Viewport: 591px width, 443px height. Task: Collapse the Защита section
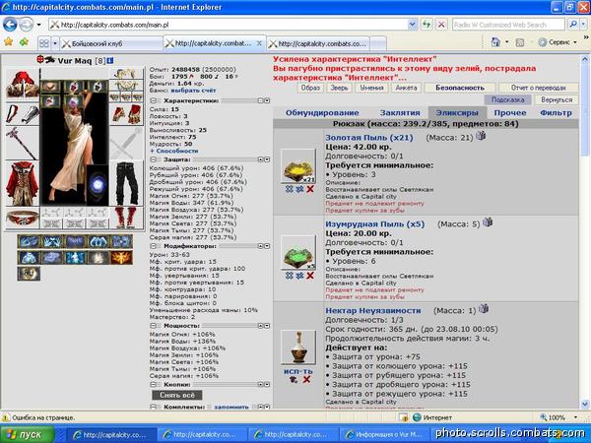pyautogui.click(x=153, y=159)
